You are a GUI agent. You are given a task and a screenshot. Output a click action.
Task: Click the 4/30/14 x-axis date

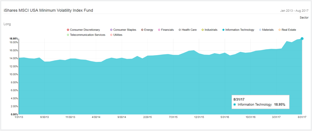tap(96, 117)
